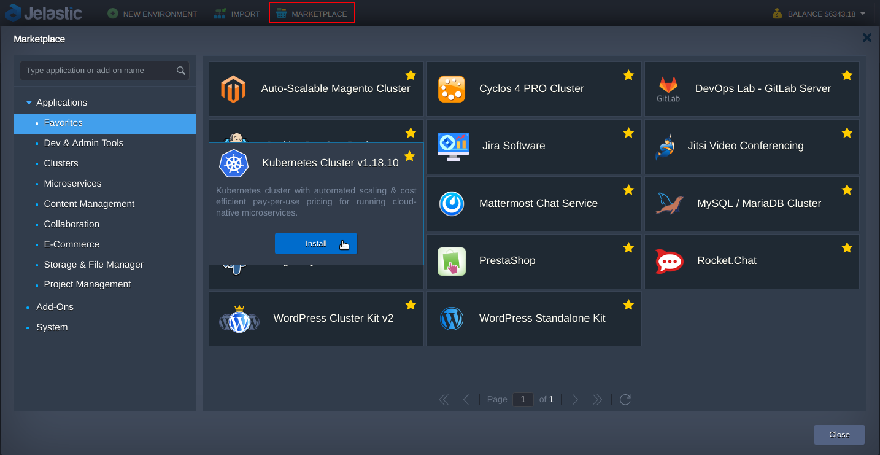The width and height of the screenshot is (880, 455).
Task: Click the page number input box
Action: click(x=523, y=400)
